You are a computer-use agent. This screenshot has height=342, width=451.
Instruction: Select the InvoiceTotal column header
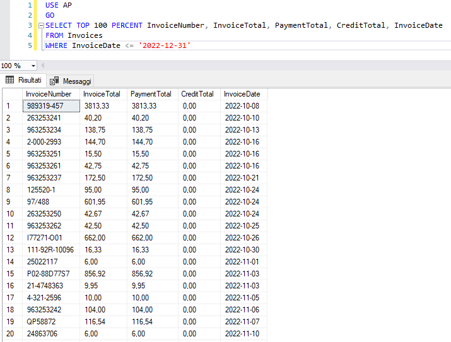tap(103, 94)
